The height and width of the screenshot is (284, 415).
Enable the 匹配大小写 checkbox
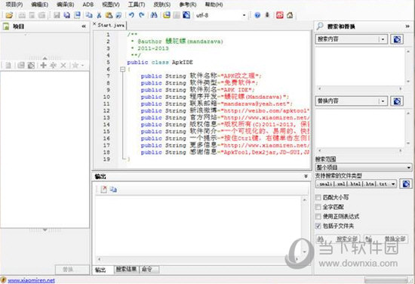[318, 197]
